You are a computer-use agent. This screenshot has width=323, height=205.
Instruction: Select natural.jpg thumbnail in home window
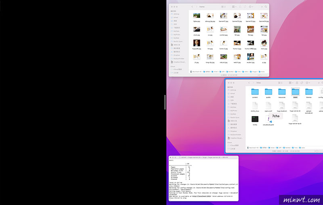point(224,56)
